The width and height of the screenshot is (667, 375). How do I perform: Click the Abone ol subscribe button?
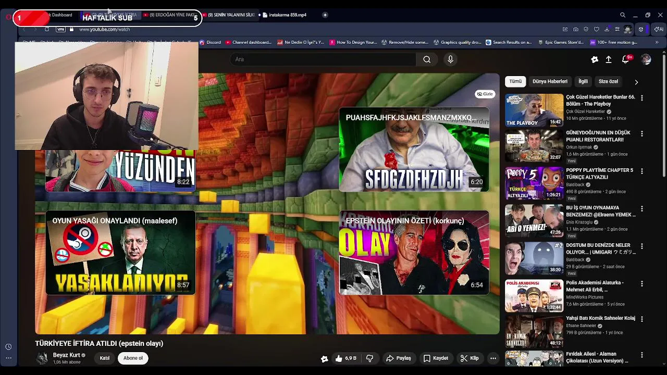[133, 358]
